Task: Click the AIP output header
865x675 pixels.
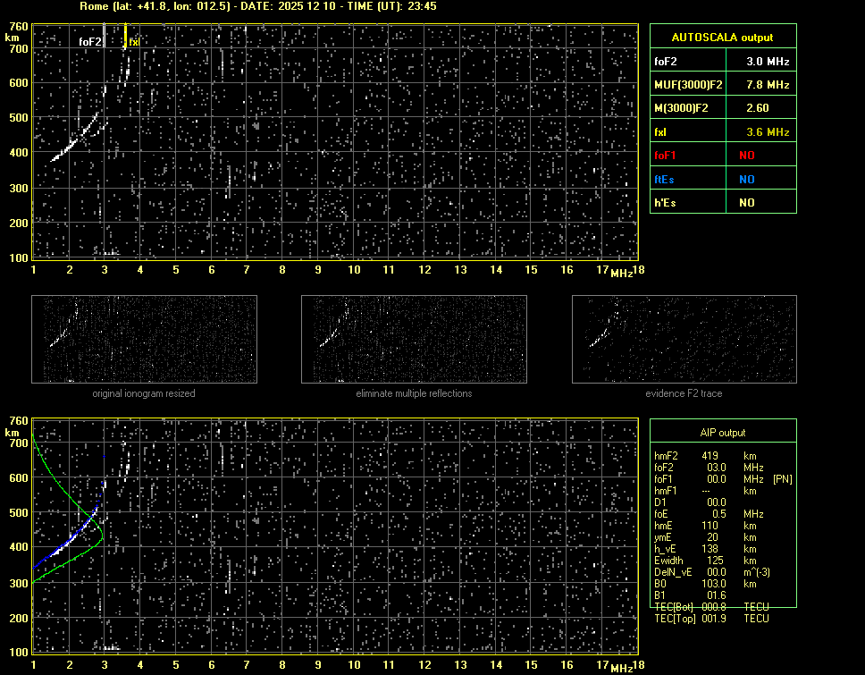Action: click(723, 433)
